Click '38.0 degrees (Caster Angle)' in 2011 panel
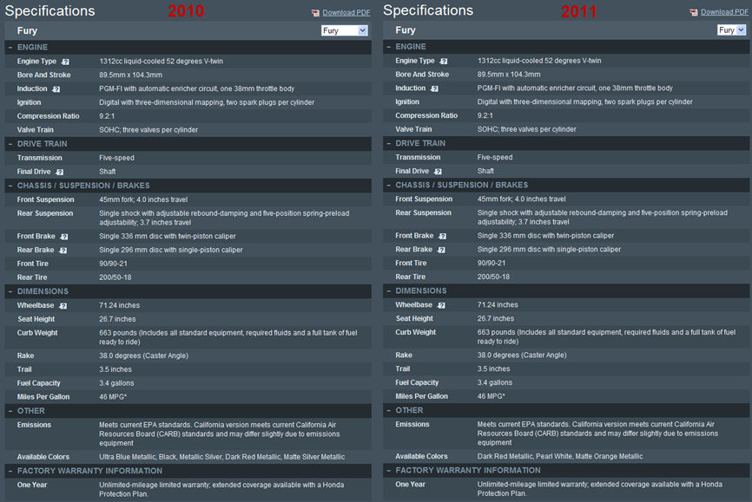The height and width of the screenshot is (502, 752). [522, 355]
